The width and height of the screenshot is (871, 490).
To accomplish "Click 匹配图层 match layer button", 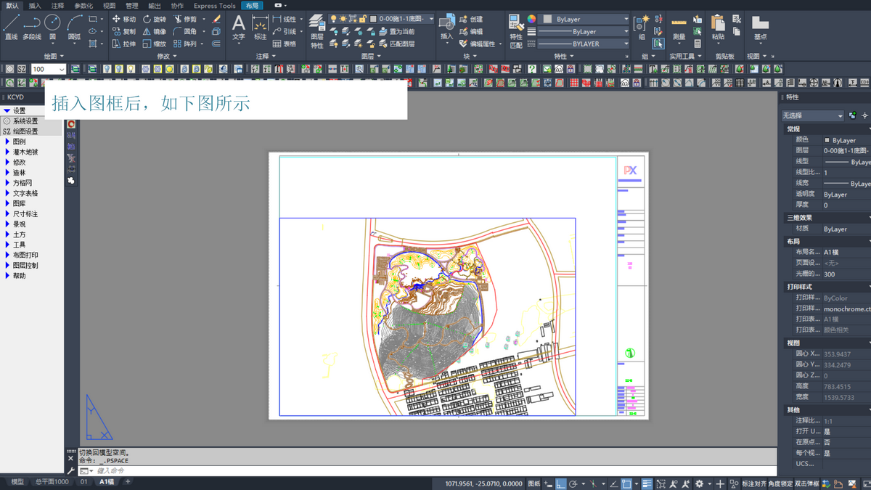I will [396, 44].
